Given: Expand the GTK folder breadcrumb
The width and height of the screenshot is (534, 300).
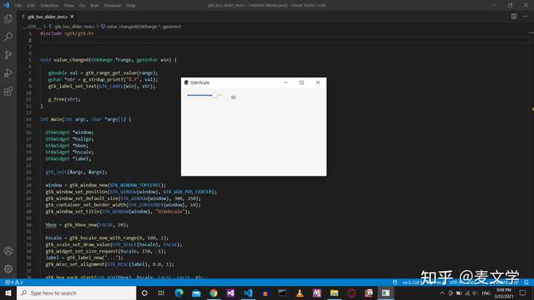Looking at the screenshot, I should pos(31,26).
